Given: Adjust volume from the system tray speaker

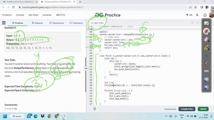Looking at the screenshot, I should (x=192, y=116).
